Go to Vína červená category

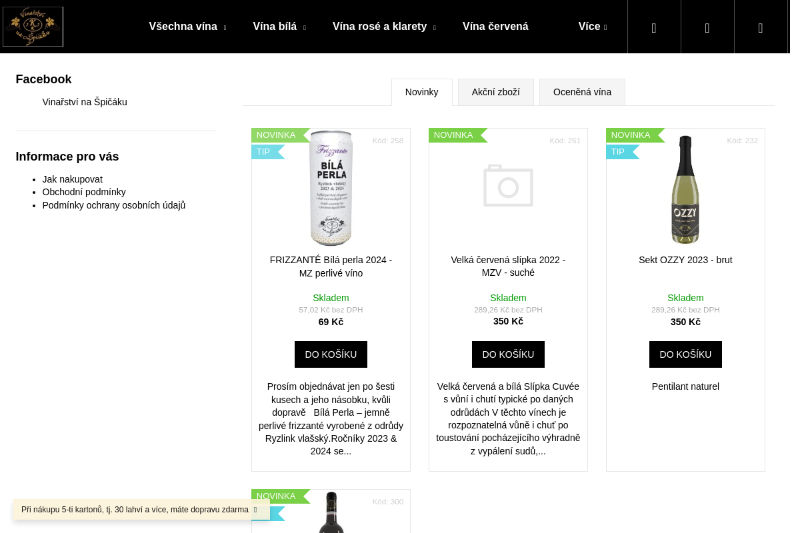click(495, 27)
